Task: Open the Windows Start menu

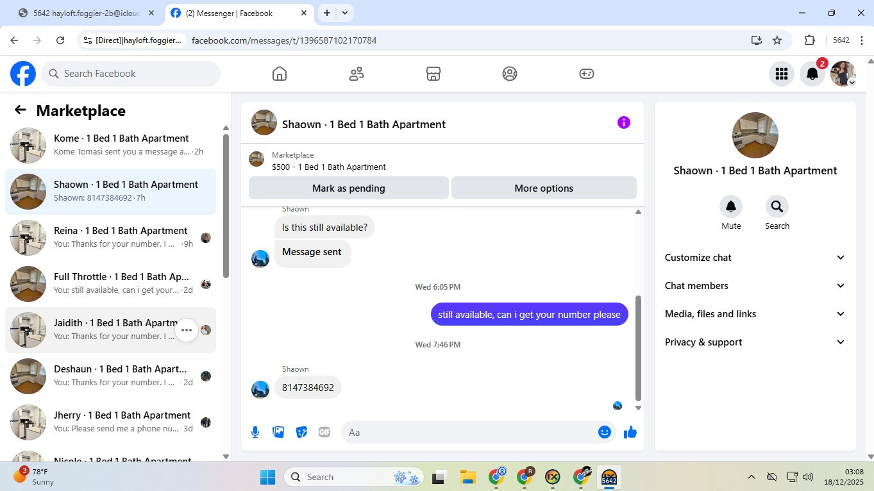Action: 267,477
